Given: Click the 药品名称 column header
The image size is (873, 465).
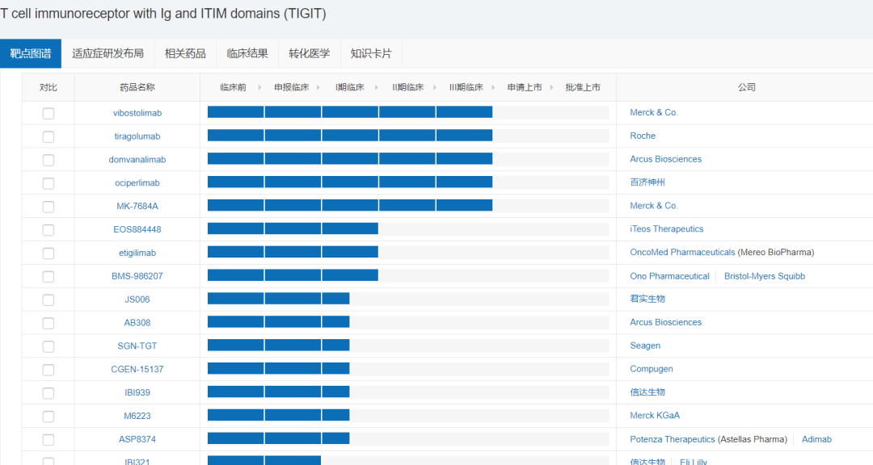Looking at the screenshot, I should (137, 87).
